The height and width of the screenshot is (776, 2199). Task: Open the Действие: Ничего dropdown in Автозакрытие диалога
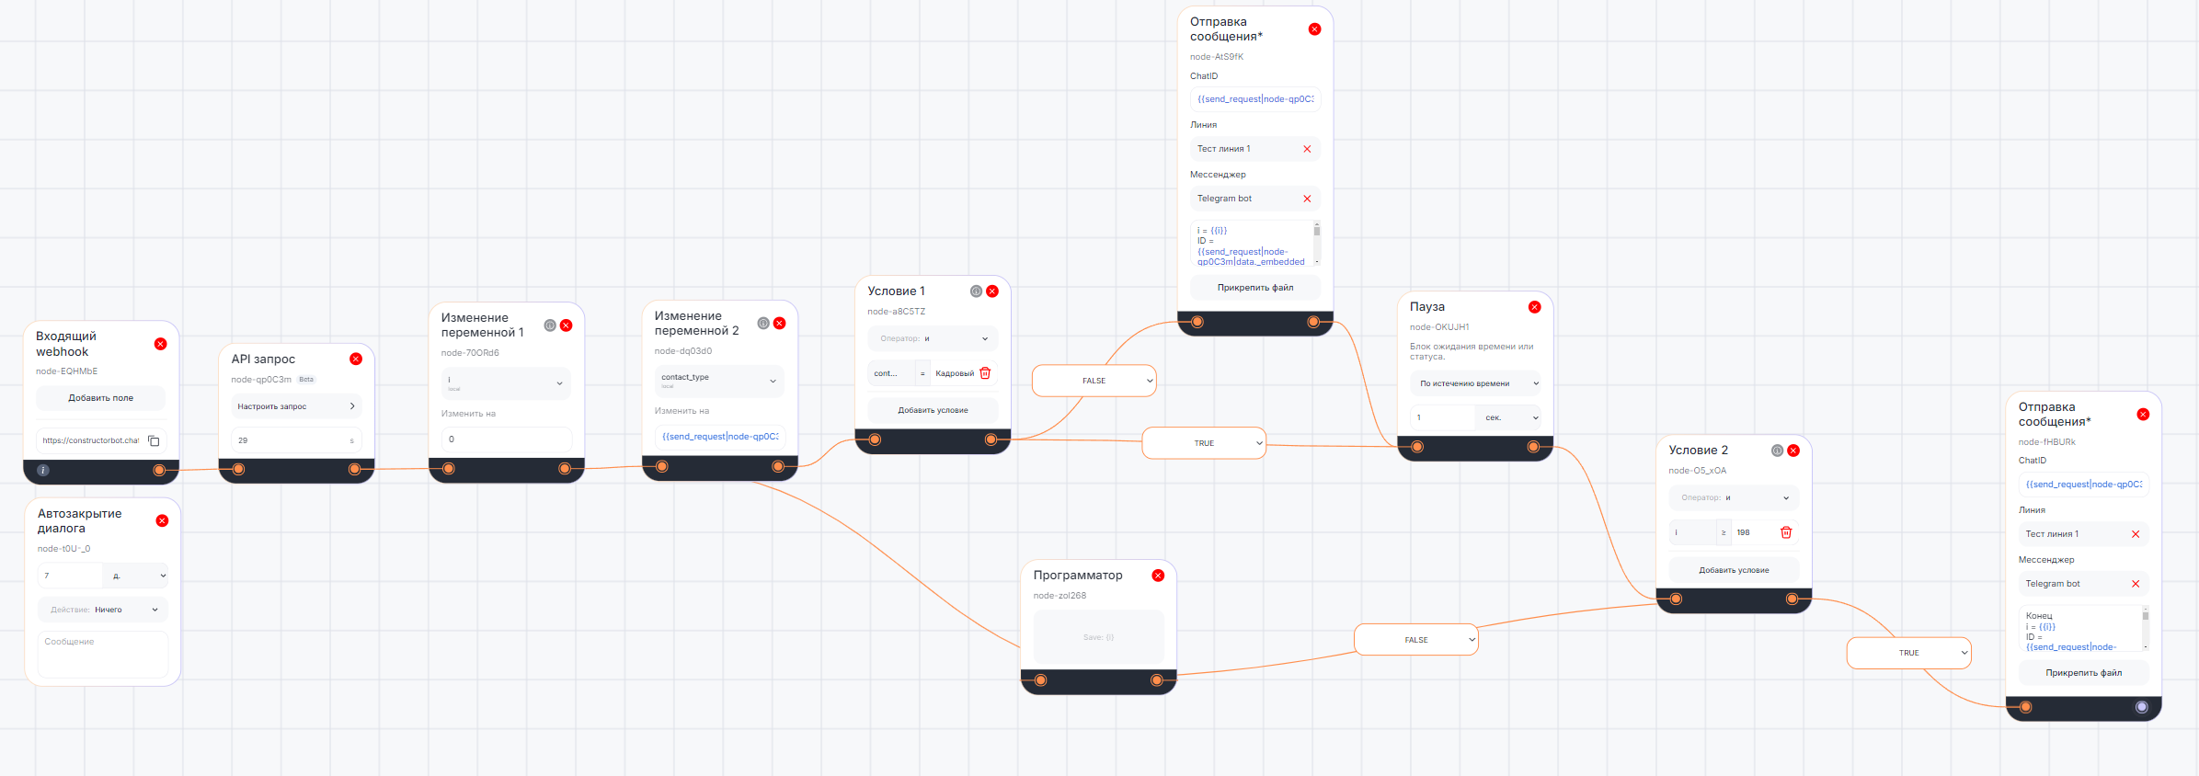tap(102, 610)
